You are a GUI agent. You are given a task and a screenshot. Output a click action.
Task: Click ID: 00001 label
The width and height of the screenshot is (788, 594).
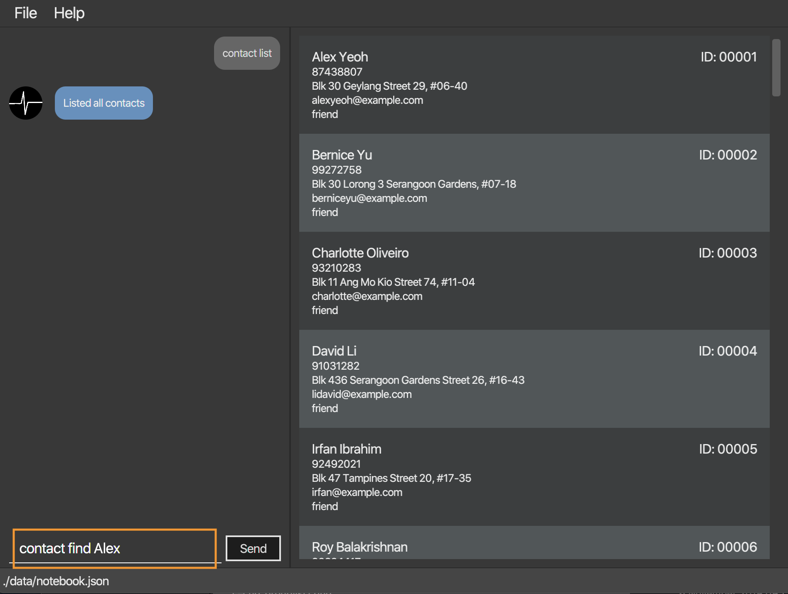pos(729,57)
